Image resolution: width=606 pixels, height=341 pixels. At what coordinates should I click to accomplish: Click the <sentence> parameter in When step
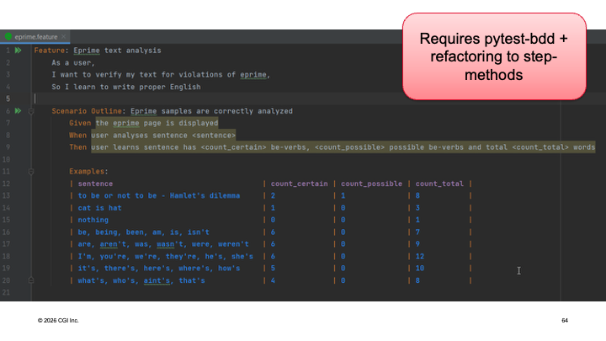coord(214,136)
